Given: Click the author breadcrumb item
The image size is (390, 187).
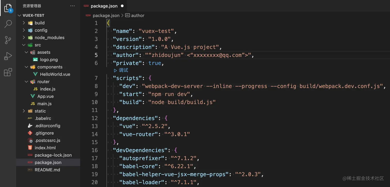Looking at the screenshot, I should coord(138,15).
